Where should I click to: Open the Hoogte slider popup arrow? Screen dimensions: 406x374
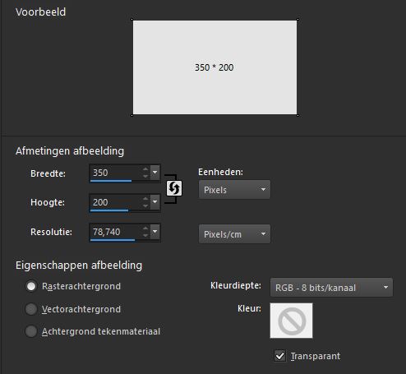155,202
